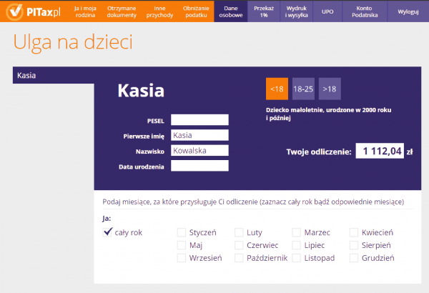
Task: Focus the PESEL input field
Action: (199, 120)
